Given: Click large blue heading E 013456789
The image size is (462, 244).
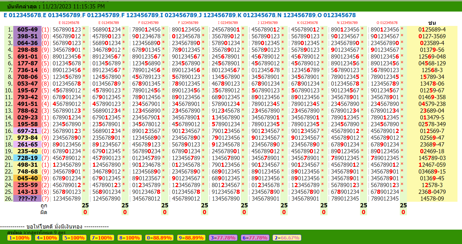Looking at the screenshot, I should 62,15.
